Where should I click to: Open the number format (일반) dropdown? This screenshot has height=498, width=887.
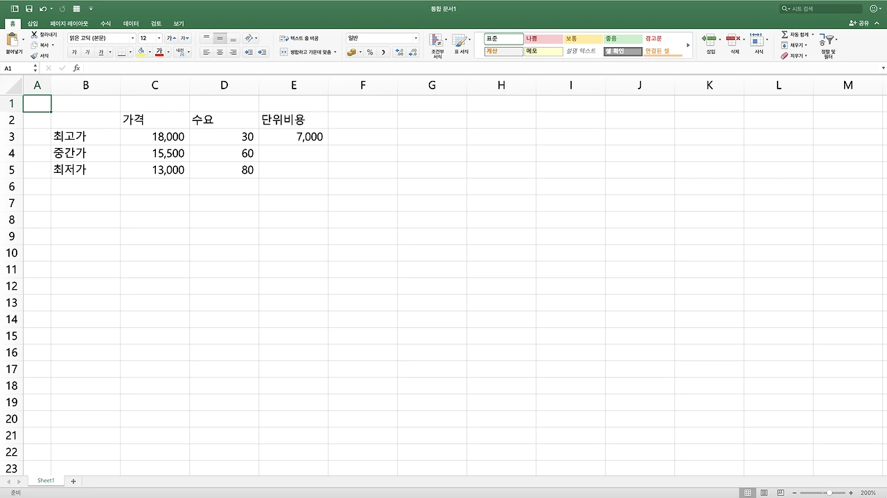(x=416, y=38)
